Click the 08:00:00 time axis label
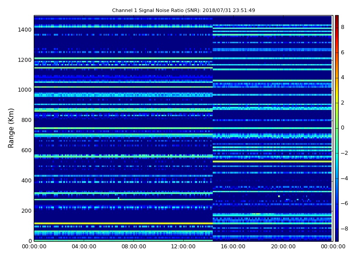 133,247
